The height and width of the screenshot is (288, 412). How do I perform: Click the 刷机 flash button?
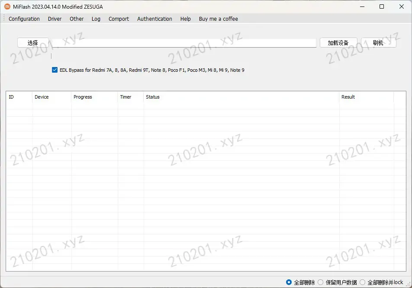378,43
